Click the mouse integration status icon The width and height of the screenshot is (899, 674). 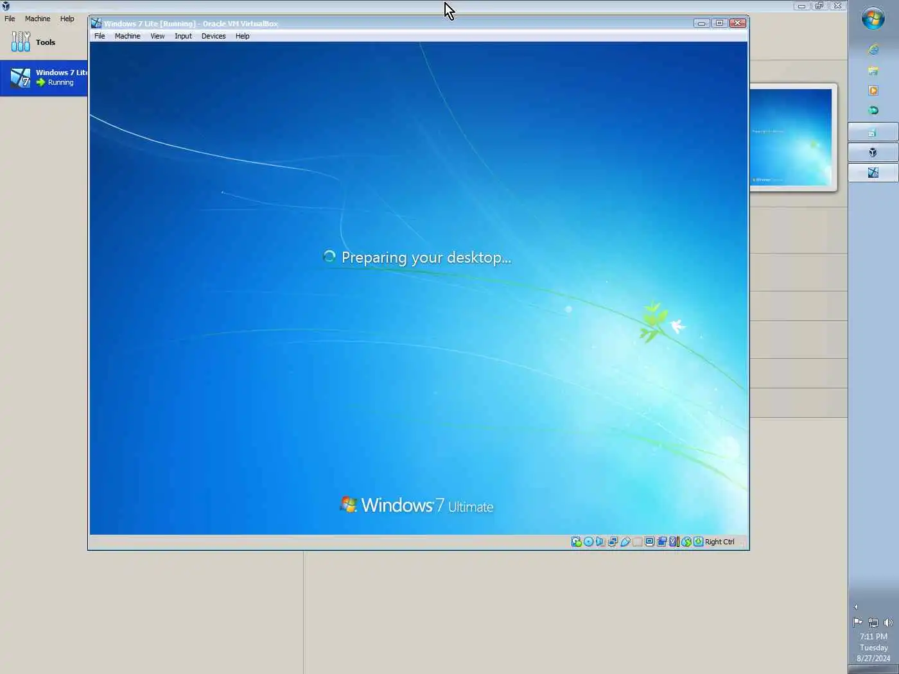pos(686,542)
